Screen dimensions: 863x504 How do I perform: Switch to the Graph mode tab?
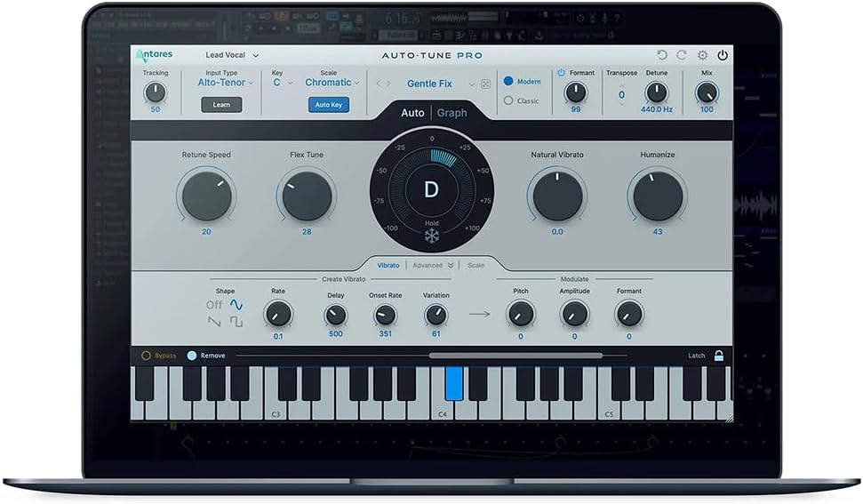pos(451,113)
